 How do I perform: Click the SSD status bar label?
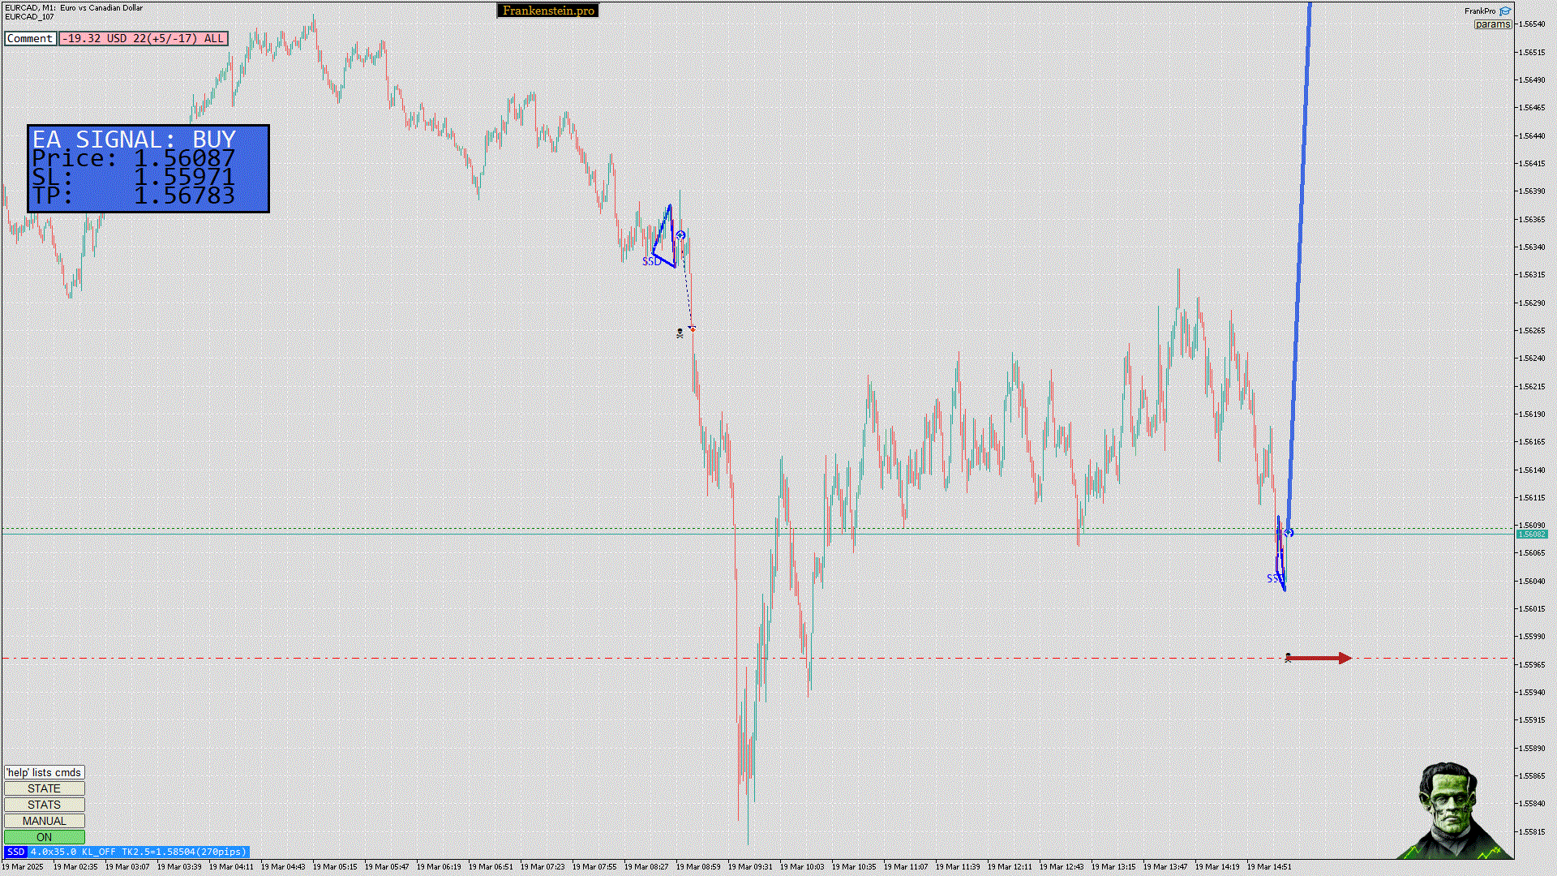pyautogui.click(x=15, y=852)
